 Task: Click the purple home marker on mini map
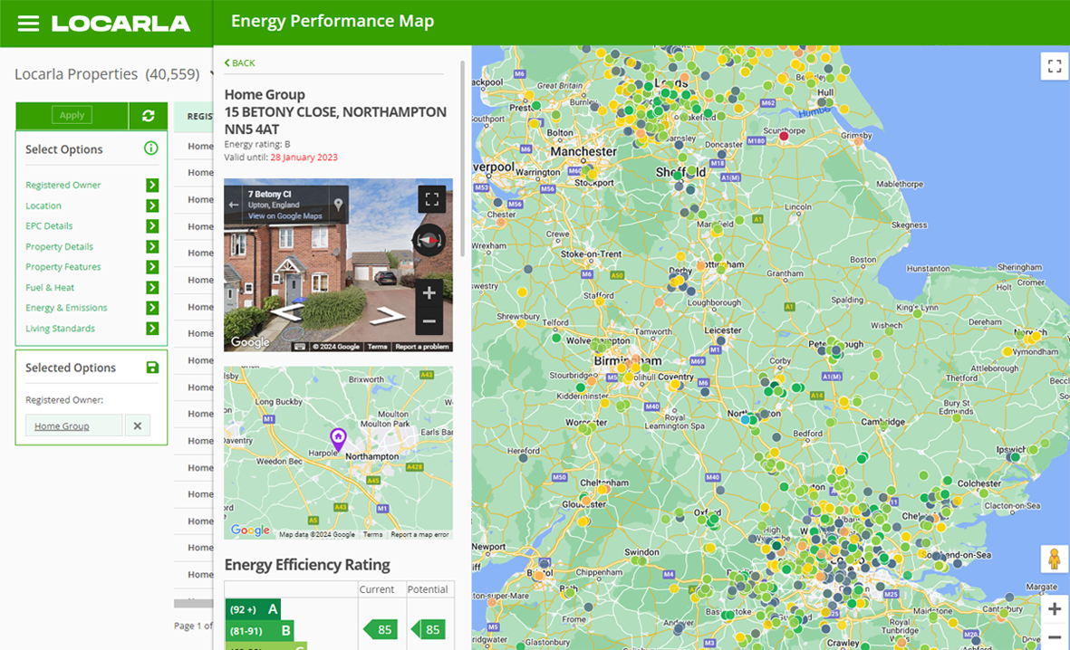(338, 439)
